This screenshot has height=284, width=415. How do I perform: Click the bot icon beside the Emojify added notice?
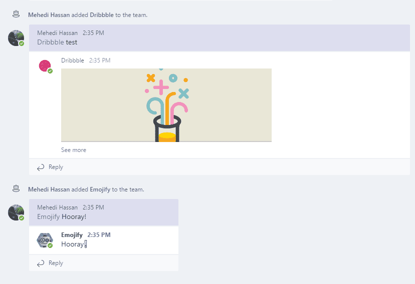coord(16,189)
